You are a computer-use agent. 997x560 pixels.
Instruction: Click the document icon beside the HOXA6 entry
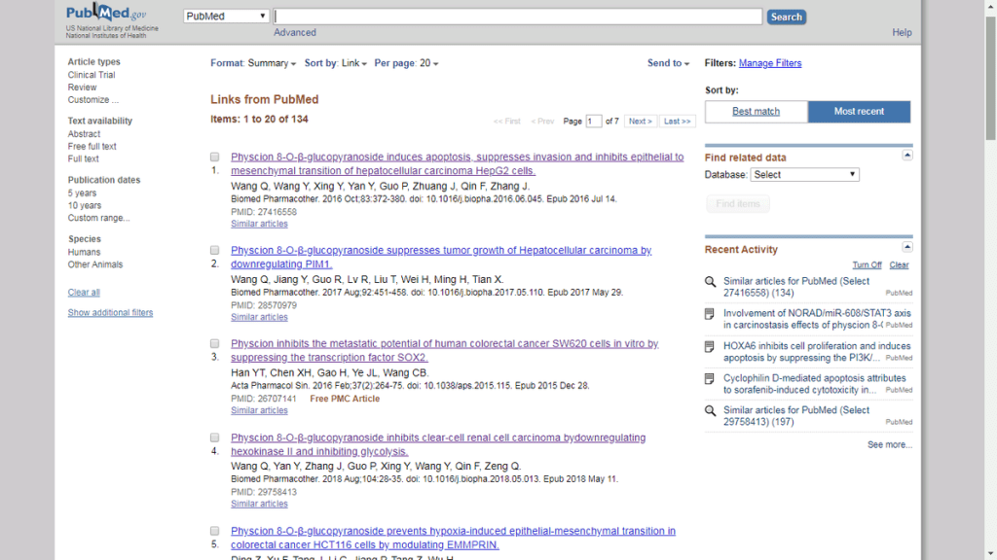tap(710, 346)
